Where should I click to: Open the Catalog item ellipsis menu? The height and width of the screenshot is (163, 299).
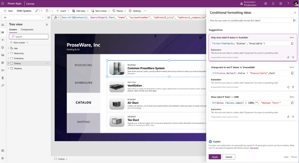click(47, 63)
